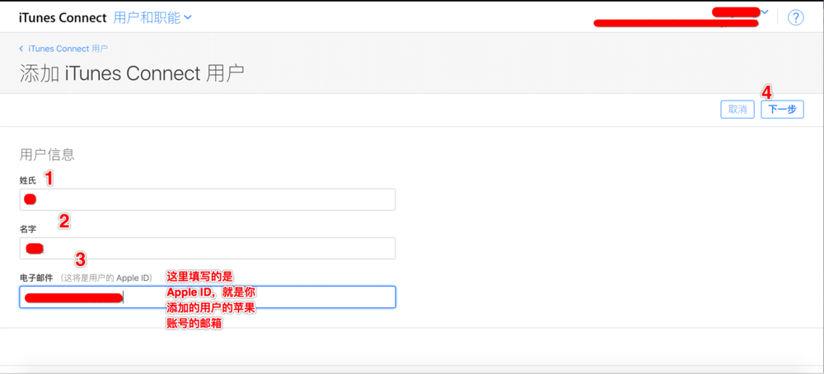
Task: Click the 电子邮件 field label
Action: click(x=36, y=278)
